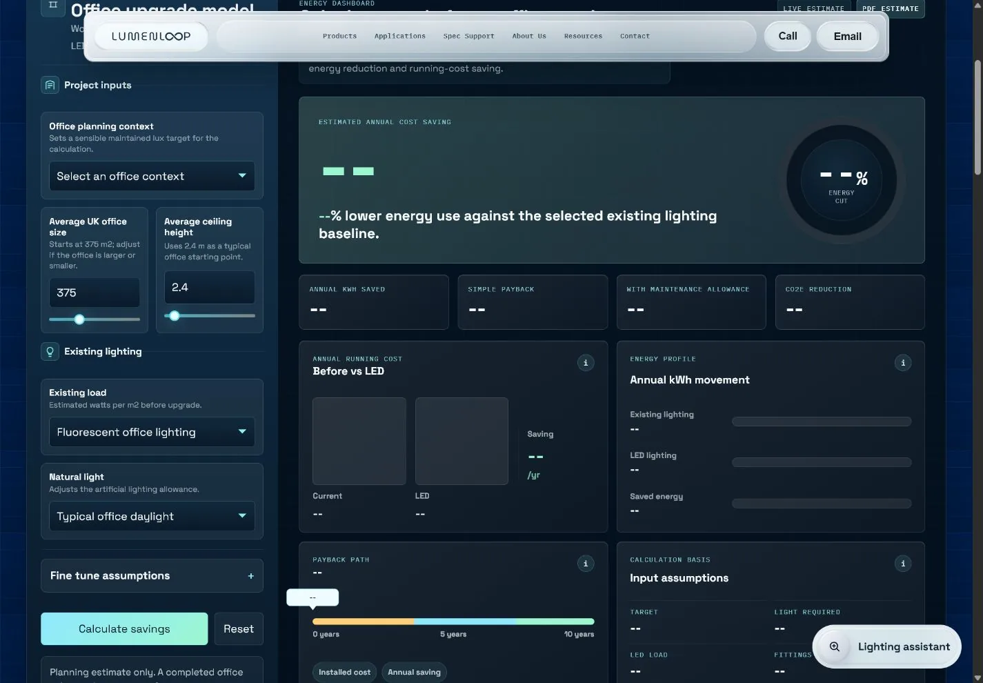The width and height of the screenshot is (983, 683).
Task: Click the 'Existing load' heading
Action: point(78,393)
